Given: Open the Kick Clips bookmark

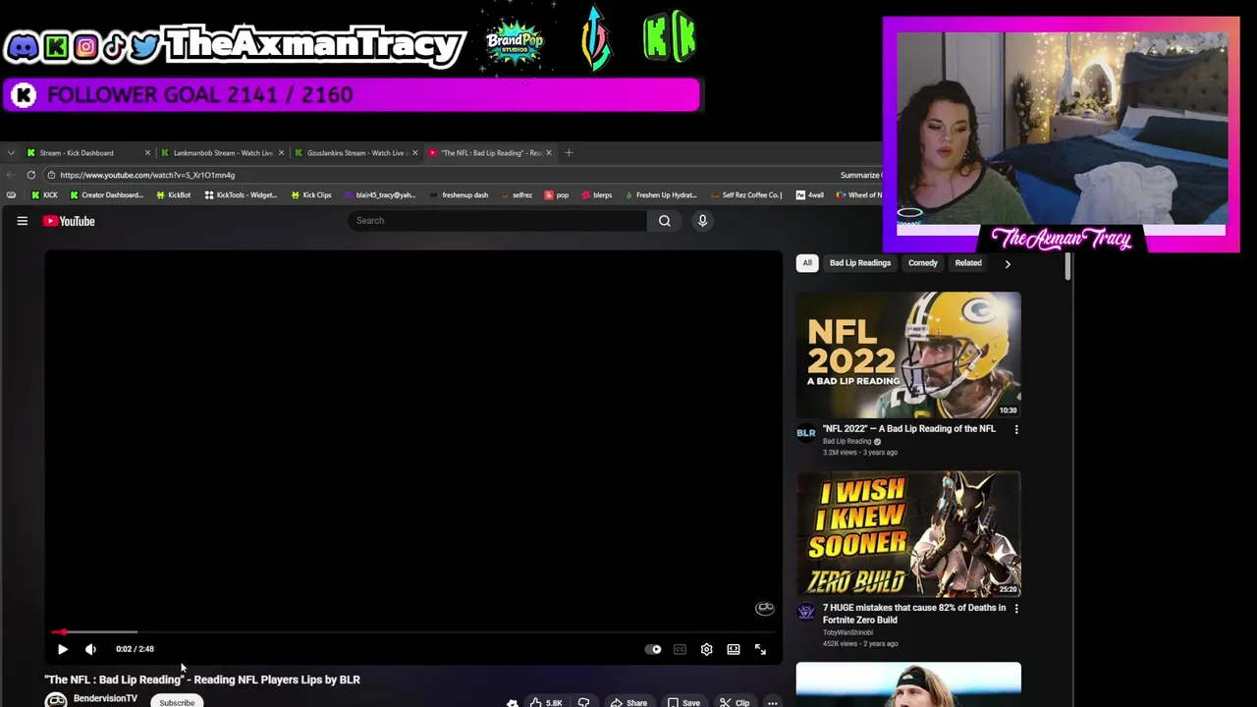Looking at the screenshot, I should click(x=310, y=195).
